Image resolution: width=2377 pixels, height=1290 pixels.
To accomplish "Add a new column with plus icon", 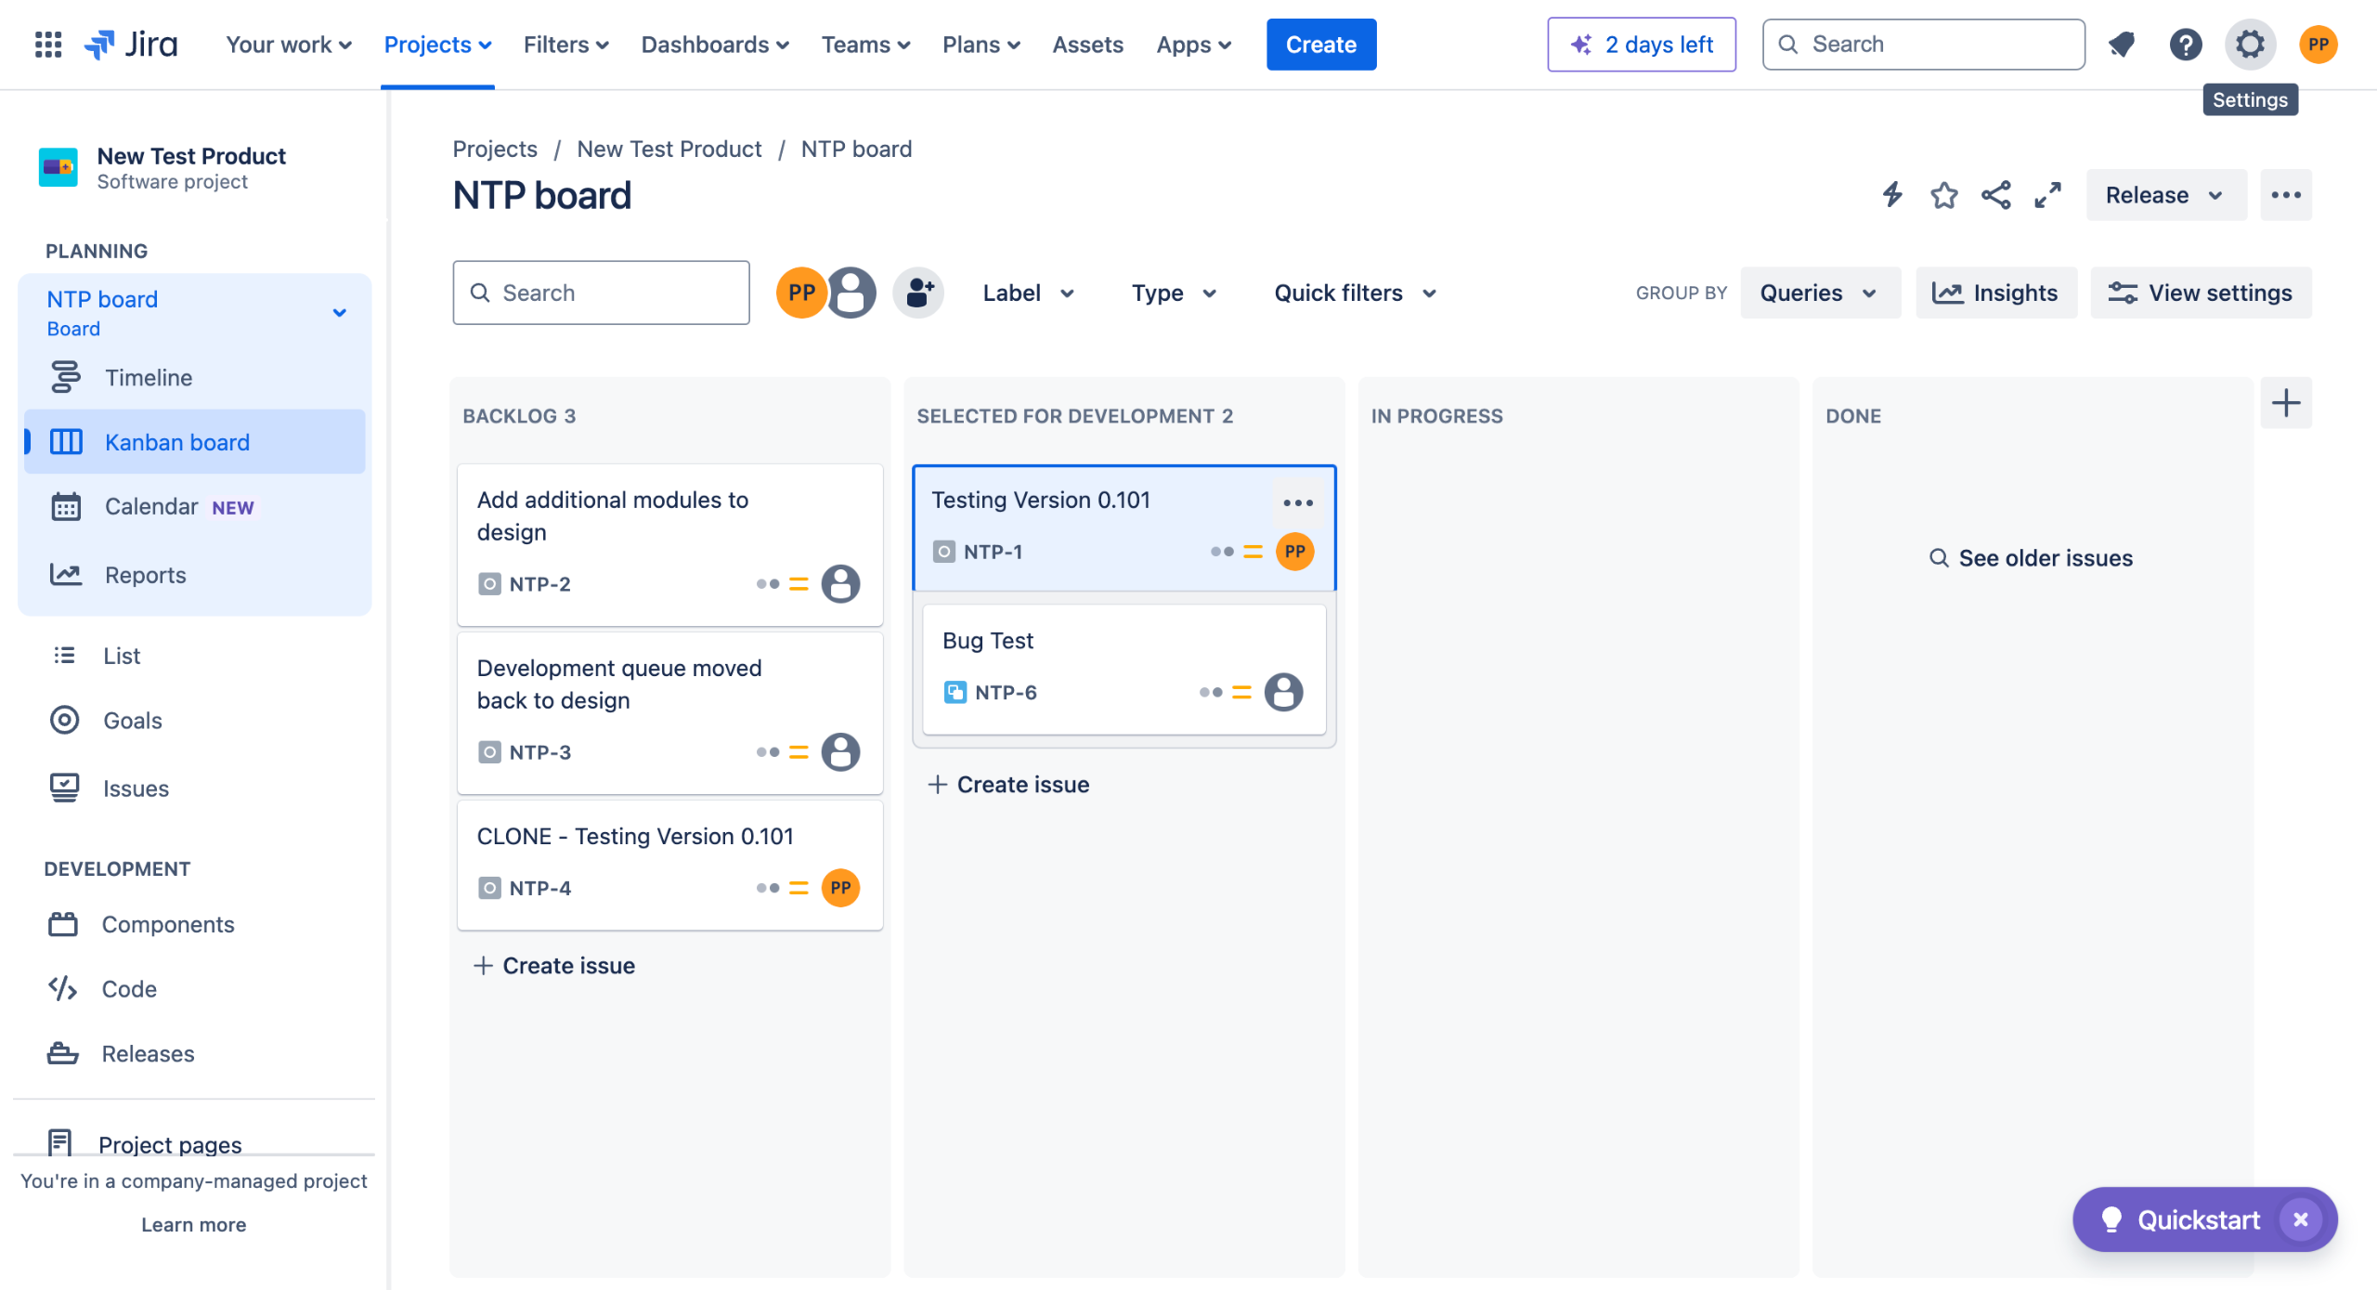I will [2285, 402].
